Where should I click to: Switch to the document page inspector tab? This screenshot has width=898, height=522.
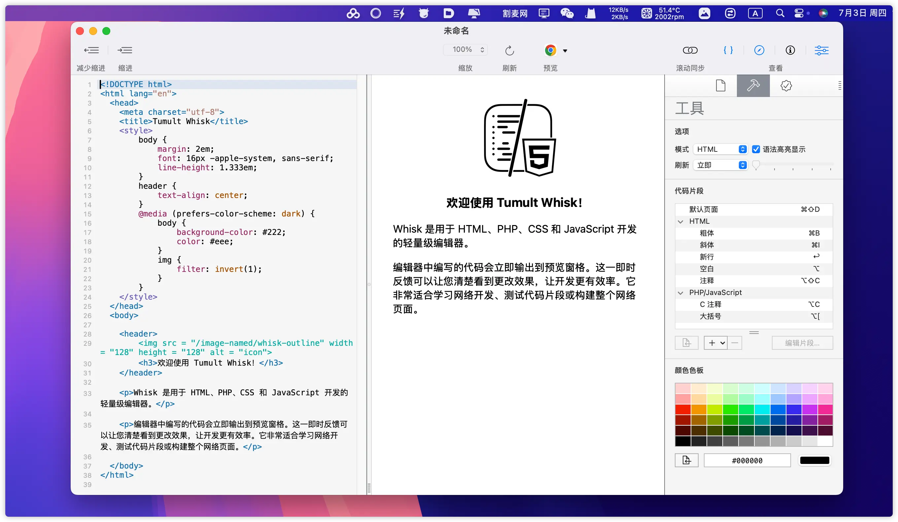[720, 86]
